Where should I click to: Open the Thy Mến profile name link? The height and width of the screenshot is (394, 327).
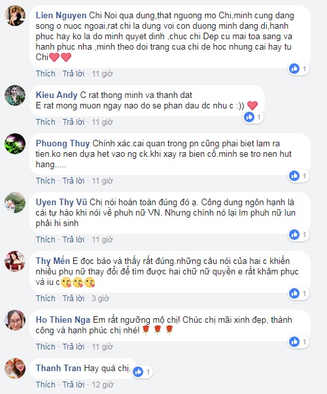pyautogui.click(x=53, y=261)
